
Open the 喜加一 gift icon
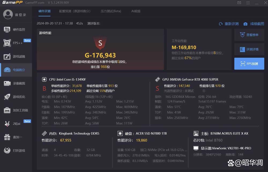pos(7,137)
